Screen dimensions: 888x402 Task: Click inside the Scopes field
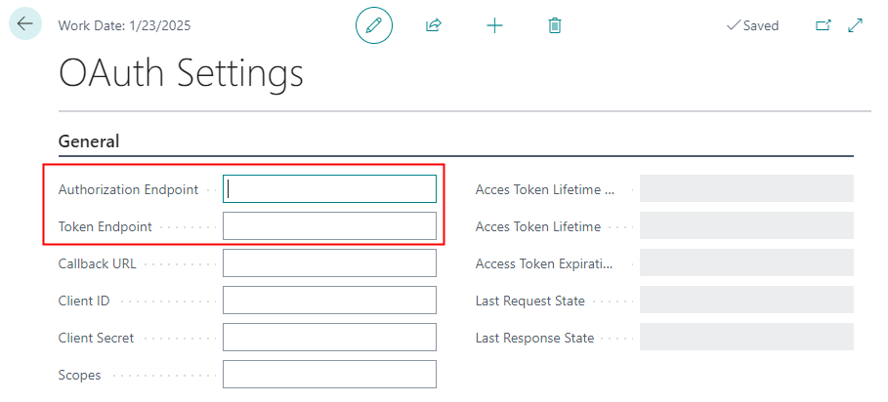329,375
